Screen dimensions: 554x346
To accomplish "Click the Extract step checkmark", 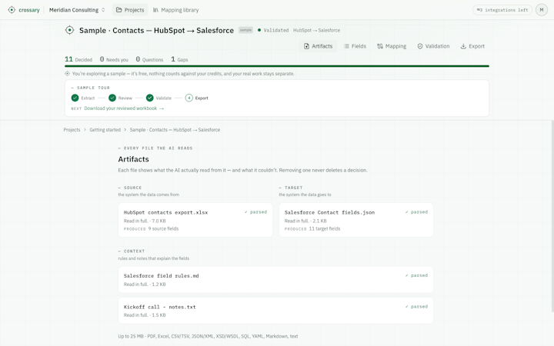I will point(75,98).
